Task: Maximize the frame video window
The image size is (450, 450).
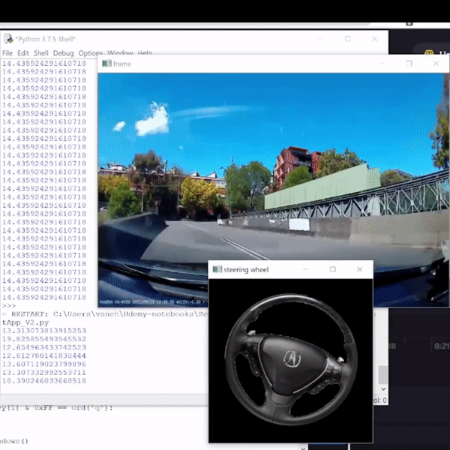Action: point(409,64)
